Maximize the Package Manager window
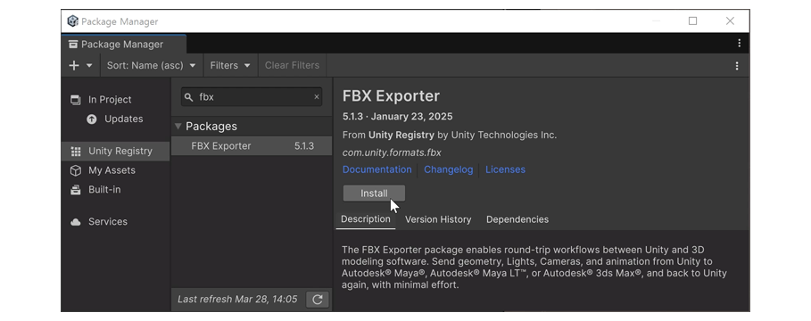Screen dimensions: 811x321 [692, 21]
